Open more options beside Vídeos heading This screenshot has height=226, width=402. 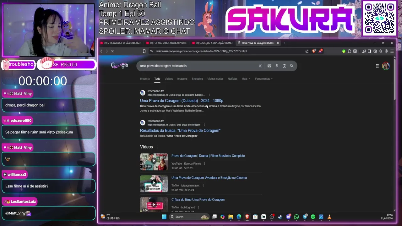(x=158, y=147)
